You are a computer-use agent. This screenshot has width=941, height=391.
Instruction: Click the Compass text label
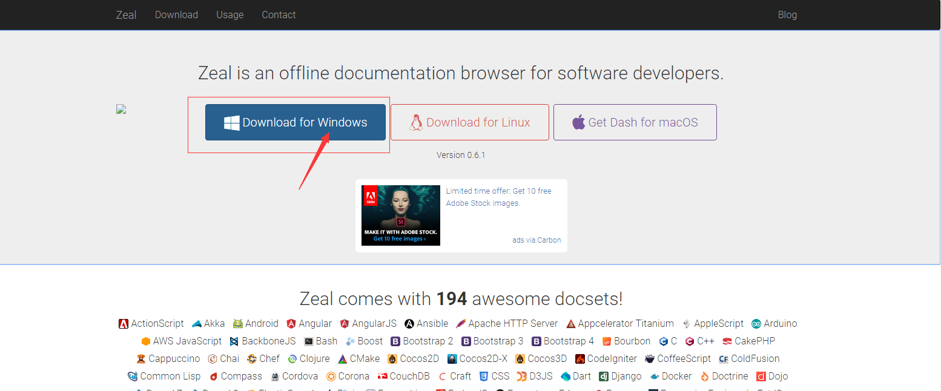(x=242, y=376)
